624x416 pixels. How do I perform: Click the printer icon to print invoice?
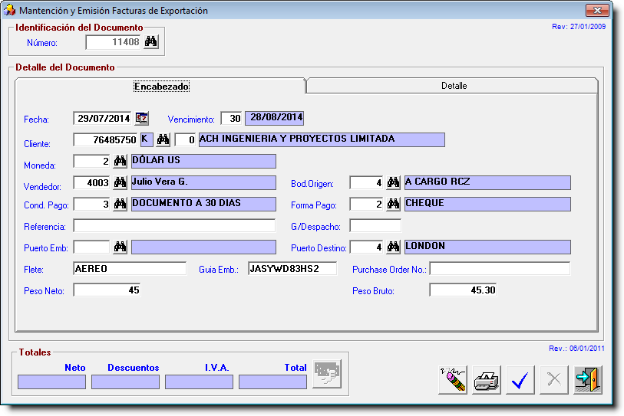(x=487, y=380)
